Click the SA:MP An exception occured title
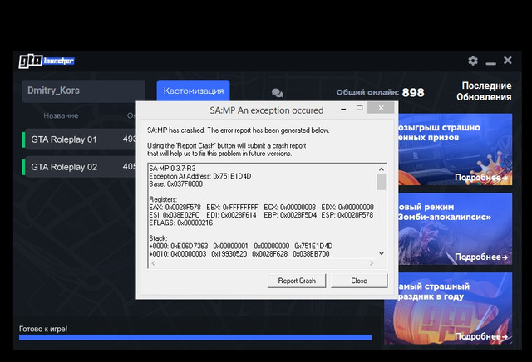 (267, 110)
